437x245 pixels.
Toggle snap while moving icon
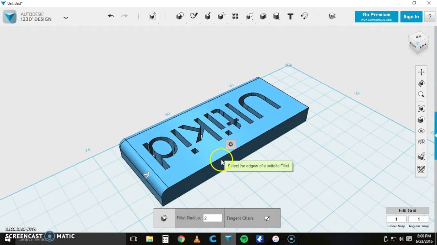(421, 157)
